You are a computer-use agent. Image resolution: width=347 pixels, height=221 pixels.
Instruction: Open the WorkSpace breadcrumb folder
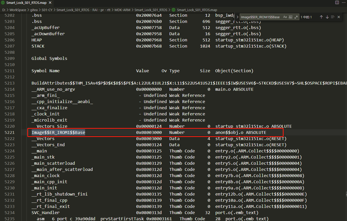coord(18,10)
